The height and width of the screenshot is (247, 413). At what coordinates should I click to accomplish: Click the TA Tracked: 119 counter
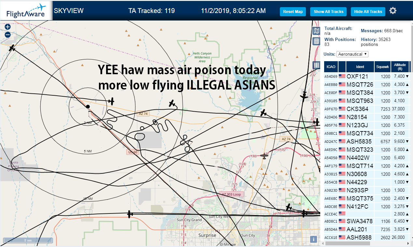[152, 11]
